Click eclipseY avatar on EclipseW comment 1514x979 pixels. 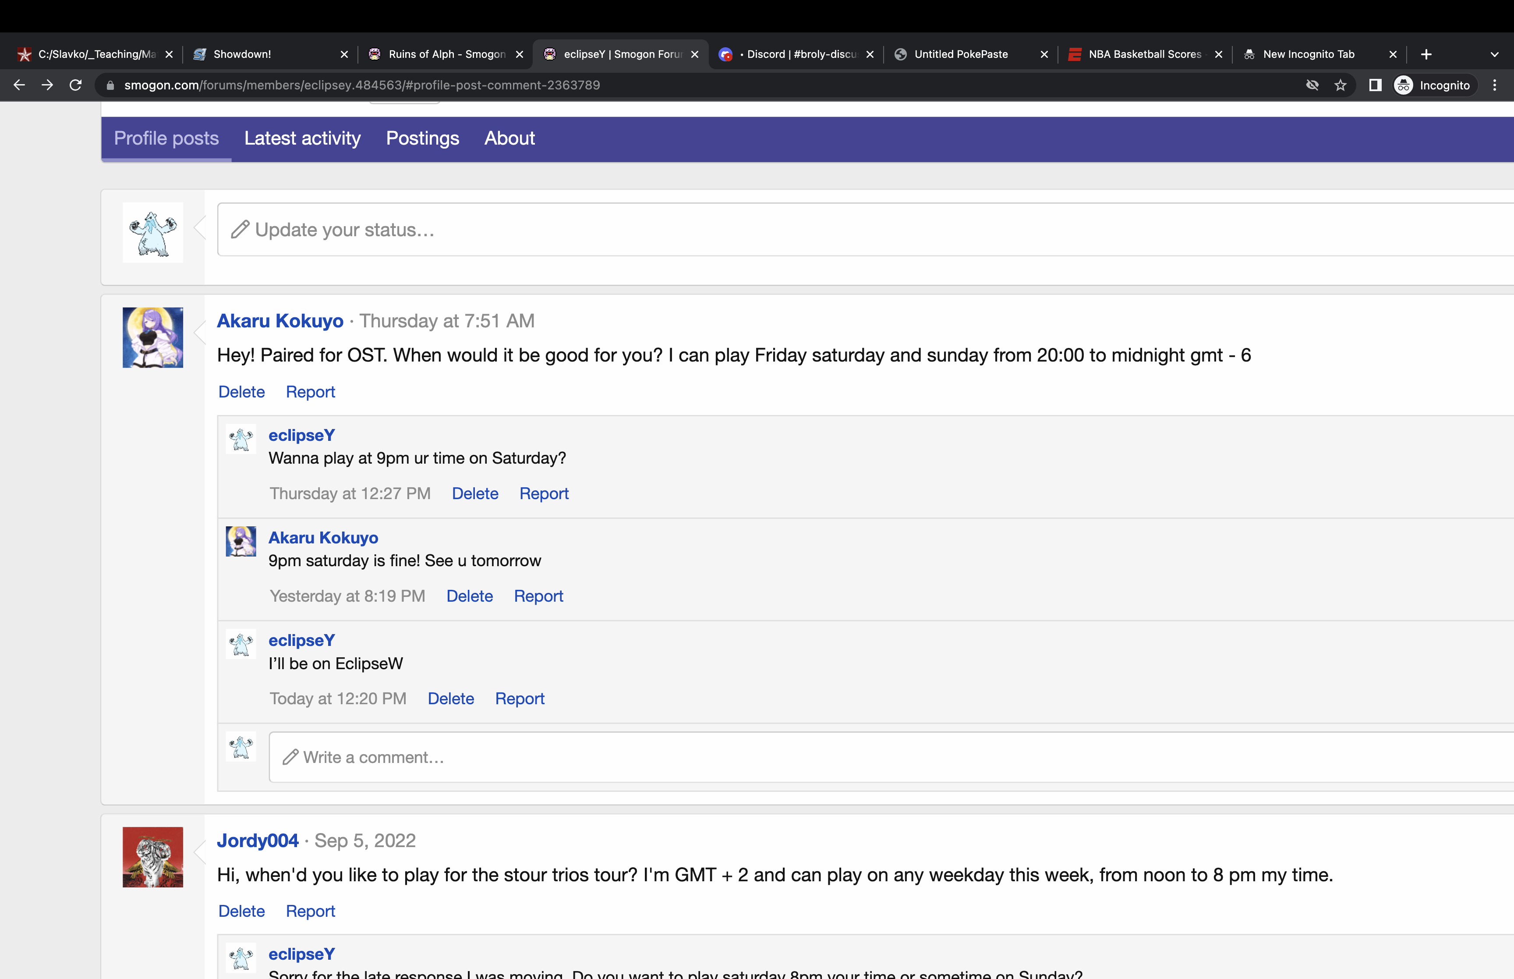pyautogui.click(x=241, y=645)
